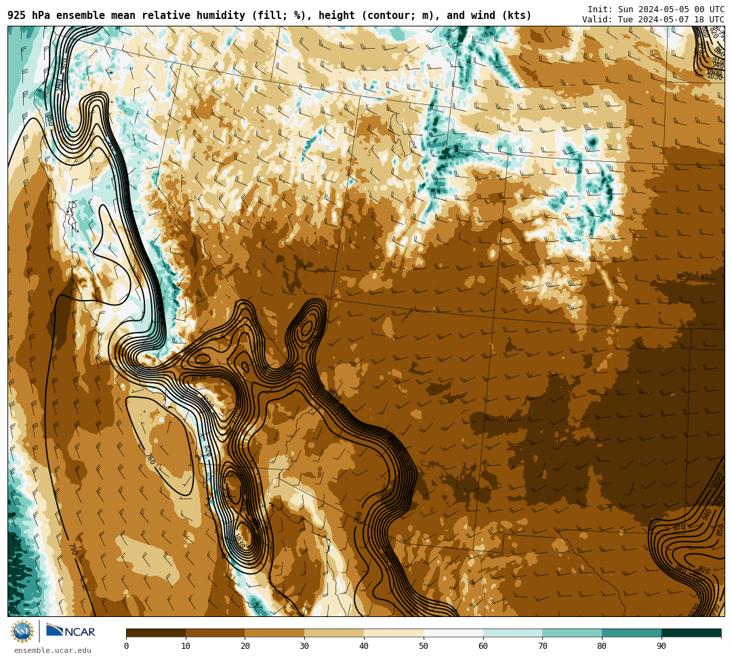Pick the 0-10% darkest brown colorbar segment
The width and height of the screenshot is (732, 659).
tap(156, 633)
